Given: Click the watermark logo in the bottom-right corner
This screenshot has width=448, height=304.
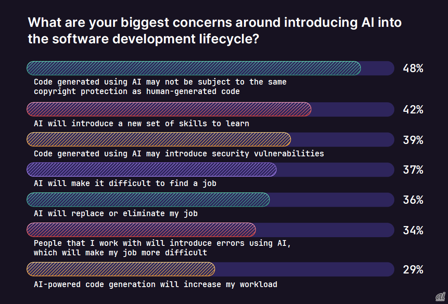Looking at the screenshot, I should tap(439, 297).
